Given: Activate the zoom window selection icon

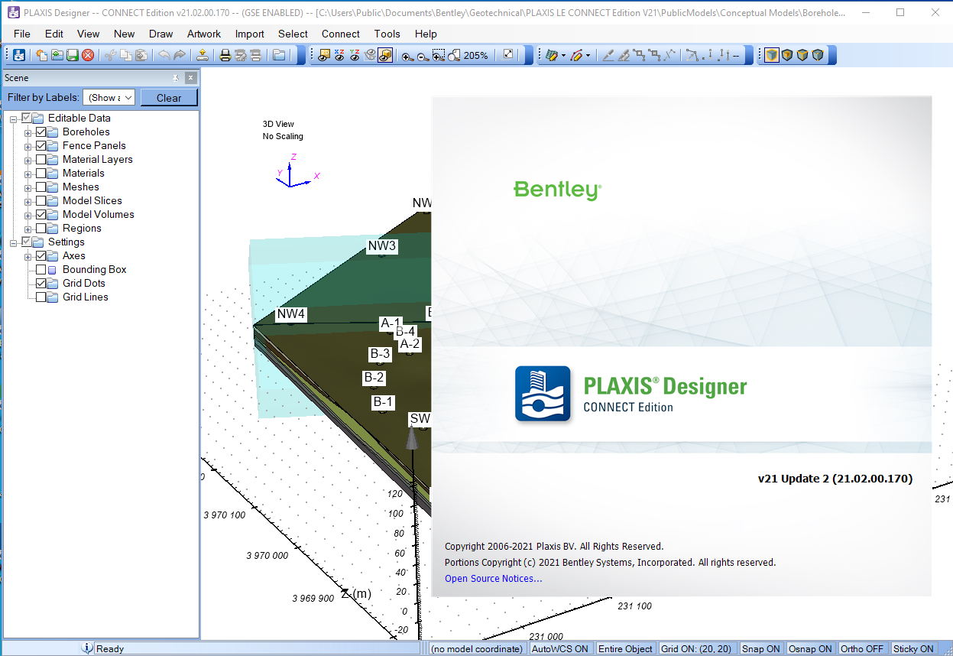Looking at the screenshot, I should click(439, 55).
